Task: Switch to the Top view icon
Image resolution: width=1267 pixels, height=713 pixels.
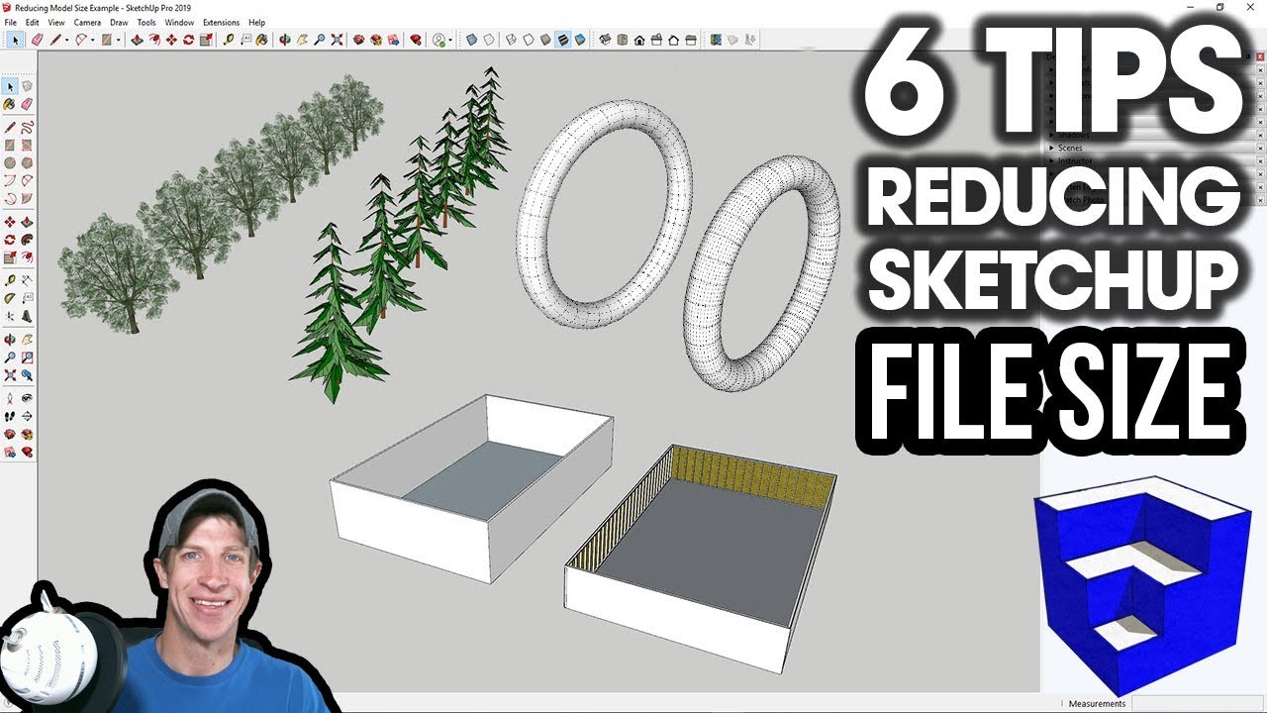Action: click(x=623, y=40)
